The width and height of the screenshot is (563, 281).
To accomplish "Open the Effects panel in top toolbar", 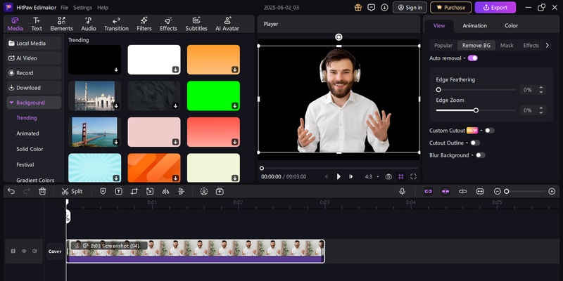I will (x=168, y=24).
